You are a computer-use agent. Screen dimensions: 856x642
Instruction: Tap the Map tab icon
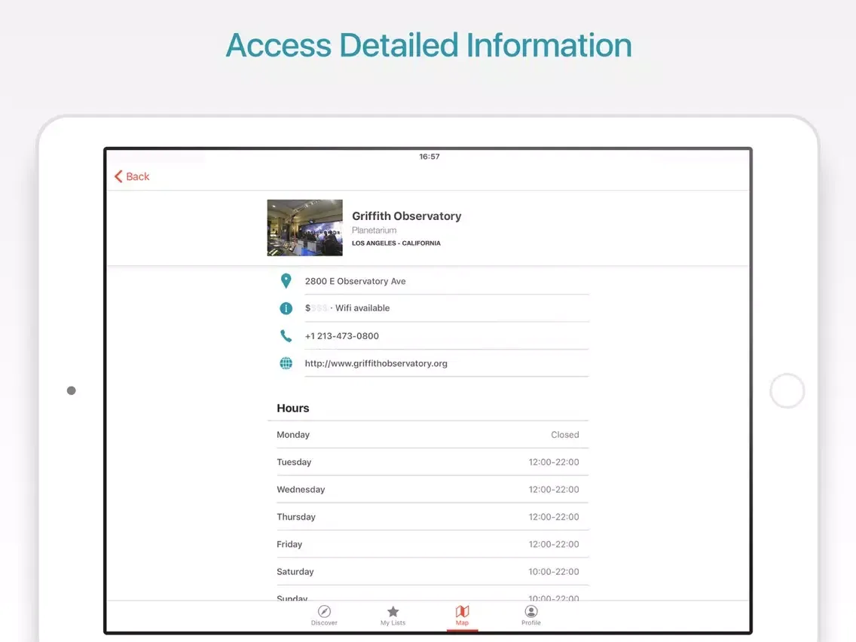pyautogui.click(x=463, y=611)
